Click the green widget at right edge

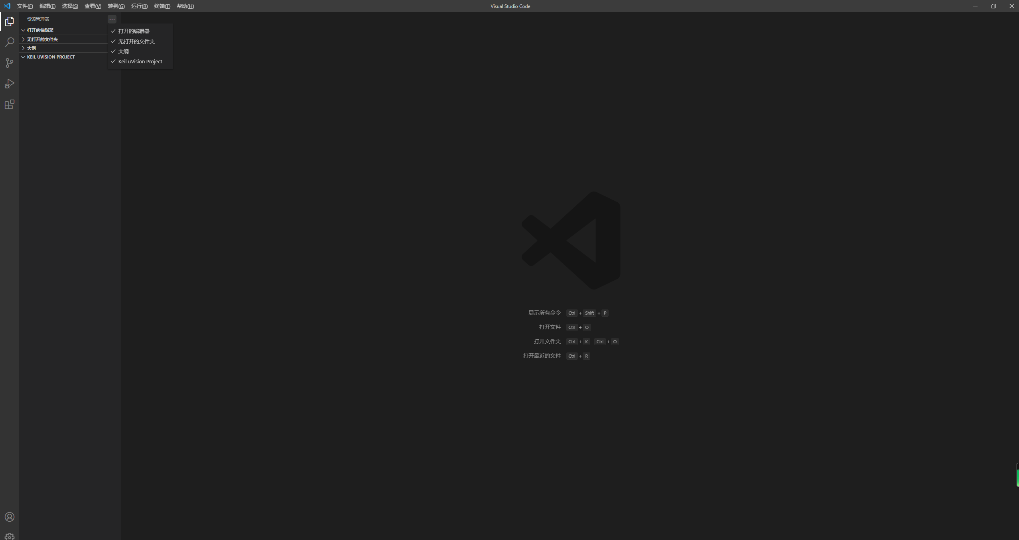[1017, 475]
